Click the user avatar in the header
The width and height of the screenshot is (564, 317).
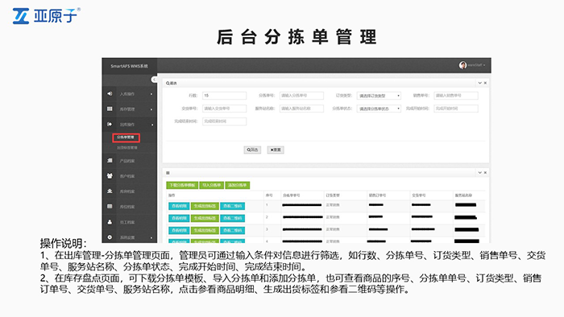(x=462, y=65)
